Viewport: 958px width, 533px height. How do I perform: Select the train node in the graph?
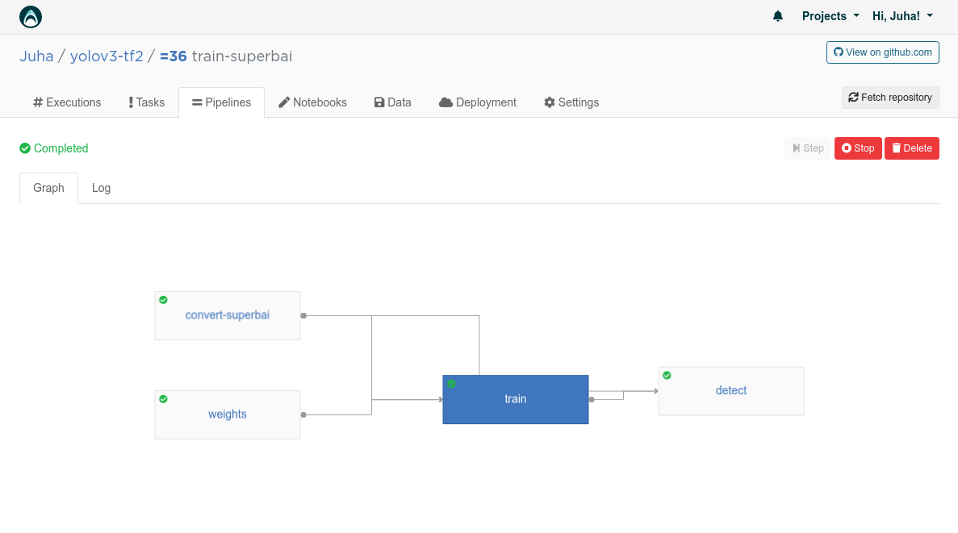(x=516, y=399)
